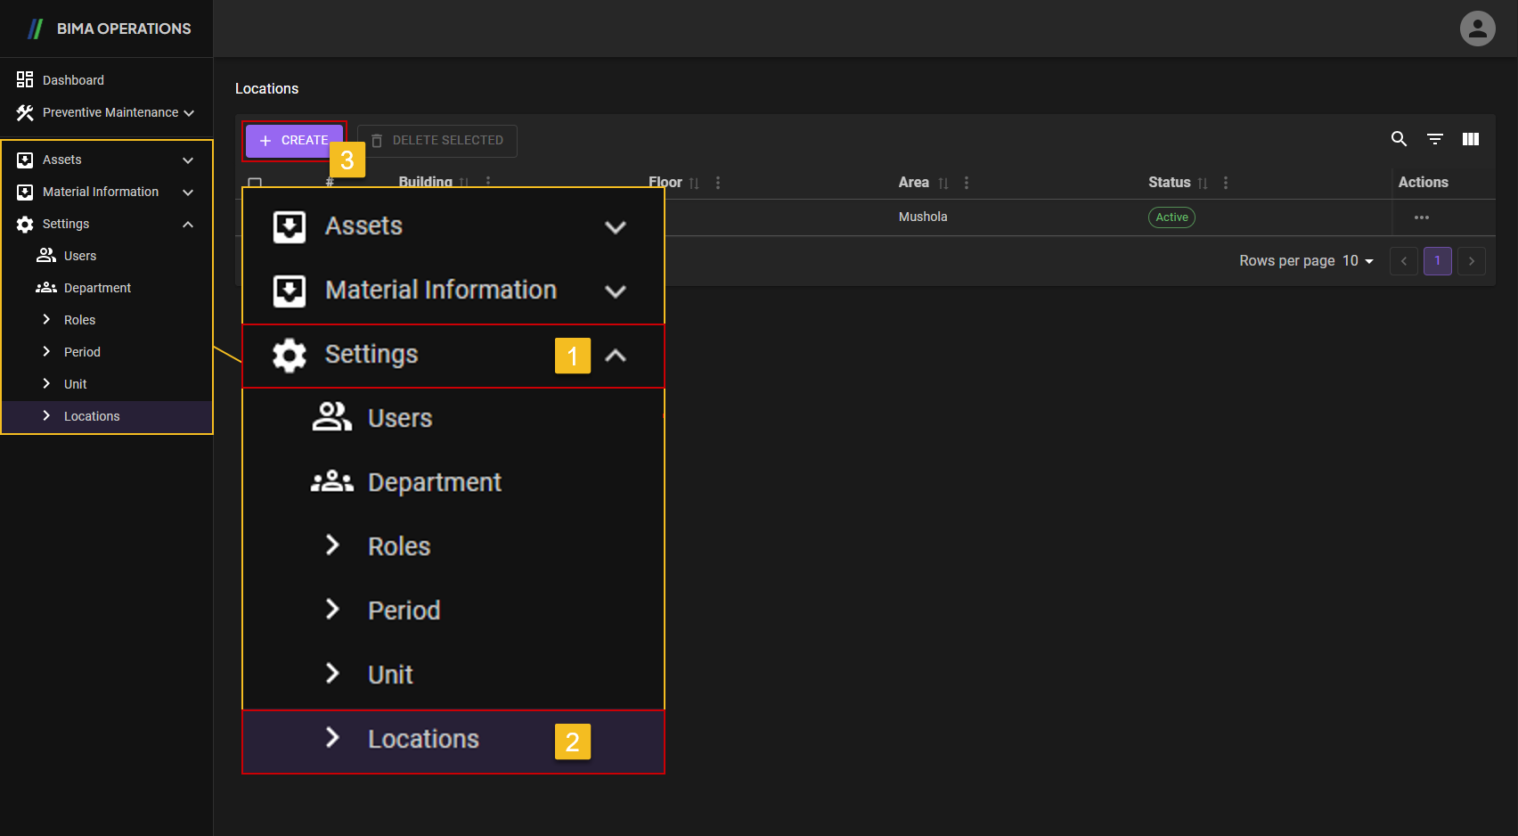Select the Preventive Maintenance wrench icon
Screen dimensions: 1518x836
pyautogui.click(x=25, y=112)
